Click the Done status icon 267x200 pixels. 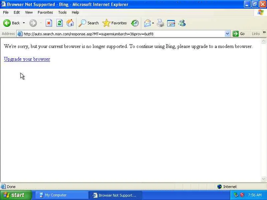pos(3,187)
